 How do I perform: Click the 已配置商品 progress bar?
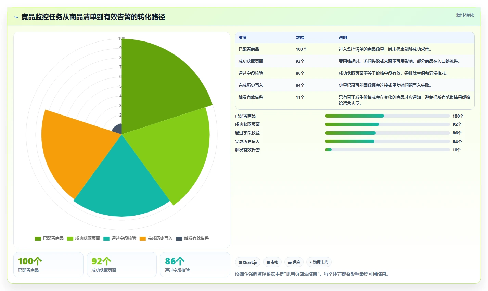[387, 116]
